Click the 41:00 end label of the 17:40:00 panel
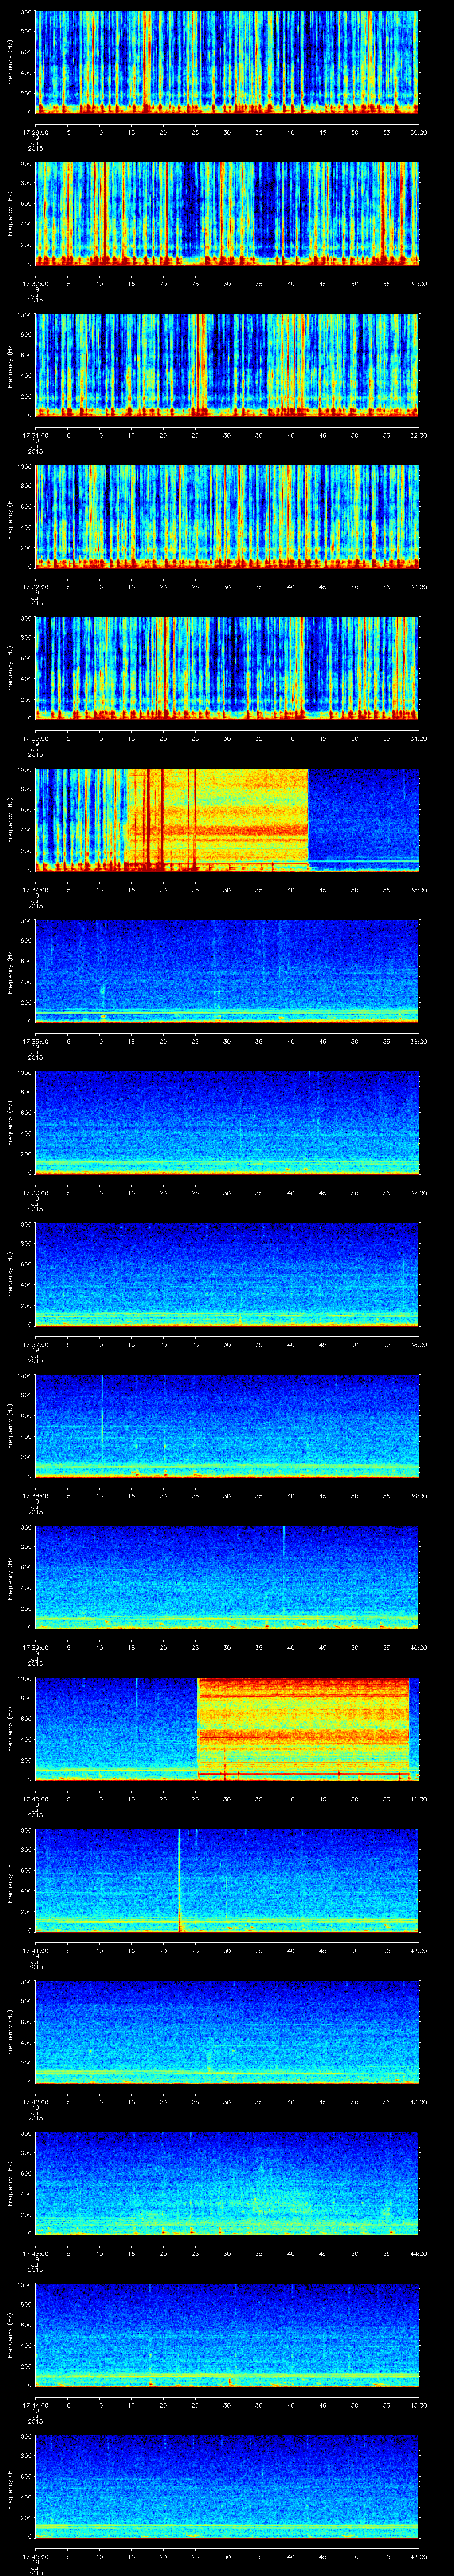This screenshot has height=2576, width=454. tap(419, 1798)
